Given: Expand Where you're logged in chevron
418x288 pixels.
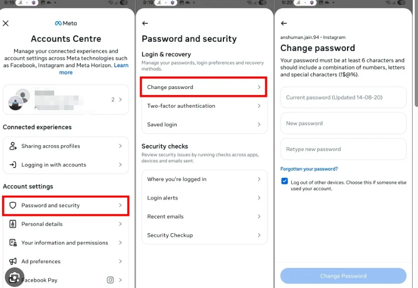Looking at the screenshot, I should pyautogui.click(x=259, y=180).
